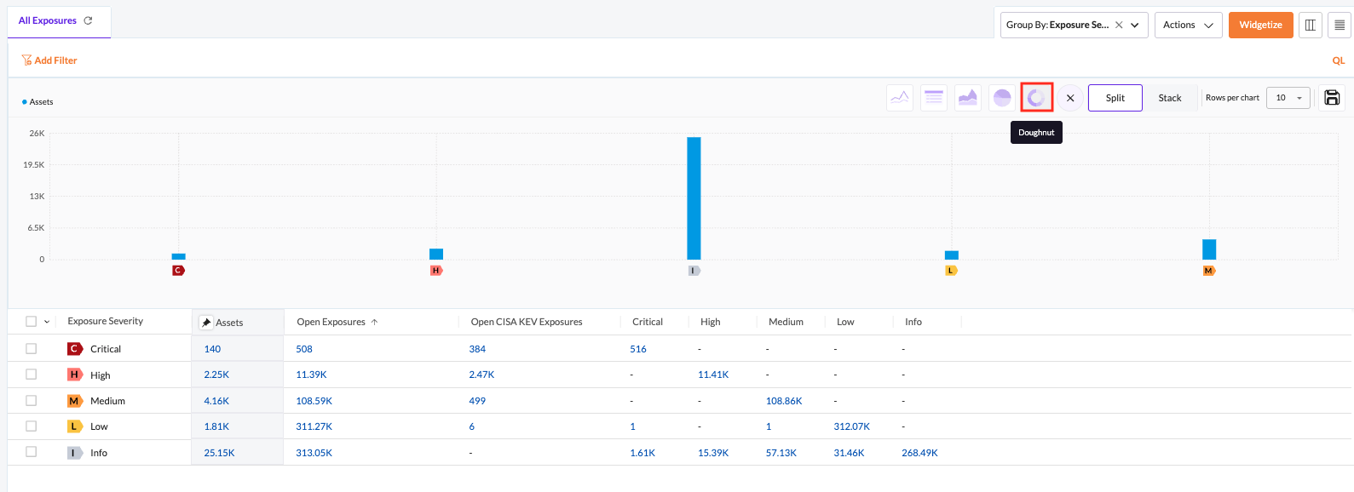Viewport: 1354px width, 492px height.
Task: Open the Group By Exposure Severity dropdown
Action: click(x=1075, y=25)
